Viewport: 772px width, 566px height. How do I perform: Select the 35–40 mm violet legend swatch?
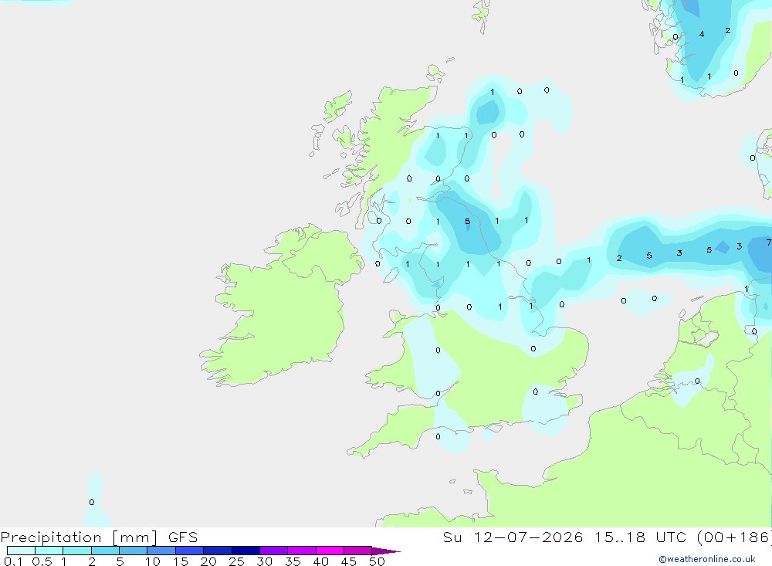point(302,551)
